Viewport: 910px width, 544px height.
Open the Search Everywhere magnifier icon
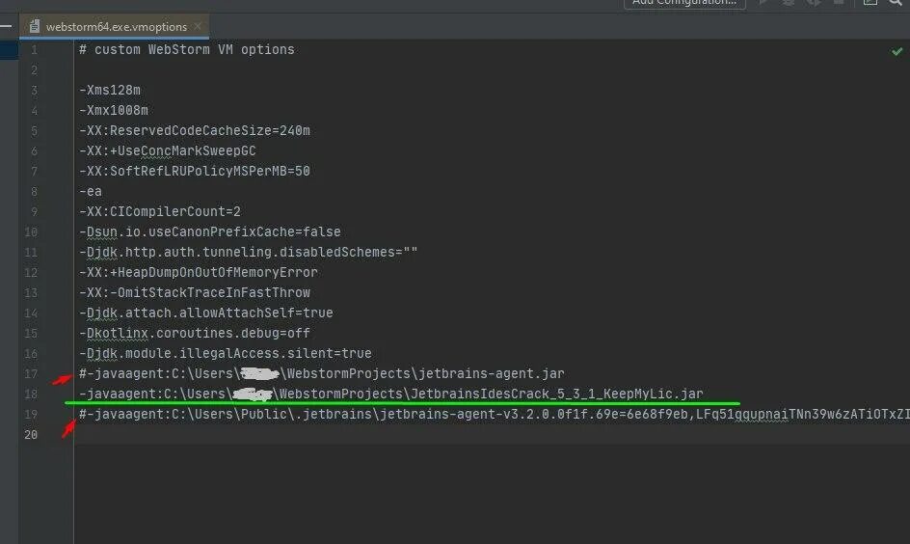click(896, 3)
